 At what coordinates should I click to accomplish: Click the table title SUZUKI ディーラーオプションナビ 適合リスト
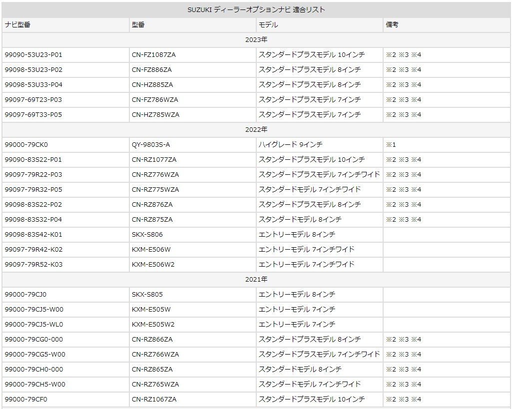click(256, 8)
